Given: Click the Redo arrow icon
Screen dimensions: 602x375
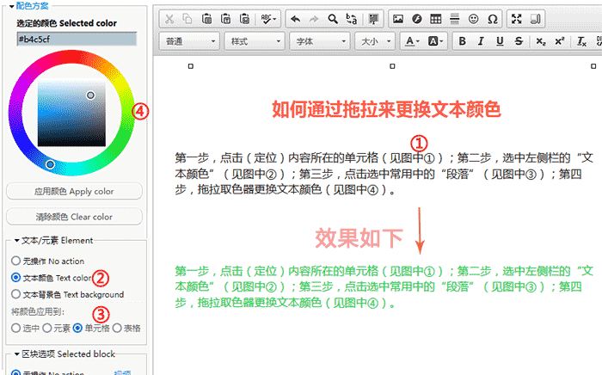Looking at the screenshot, I should tap(314, 19).
